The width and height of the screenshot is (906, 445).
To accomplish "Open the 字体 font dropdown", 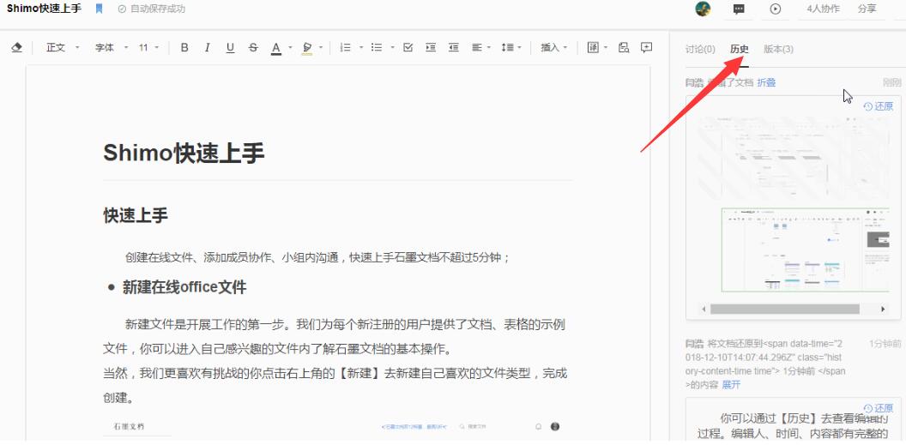I will pyautogui.click(x=112, y=48).
